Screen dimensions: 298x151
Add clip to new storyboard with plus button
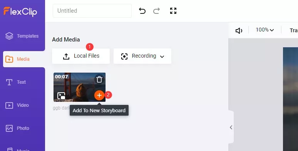click(x=99, y=95)
